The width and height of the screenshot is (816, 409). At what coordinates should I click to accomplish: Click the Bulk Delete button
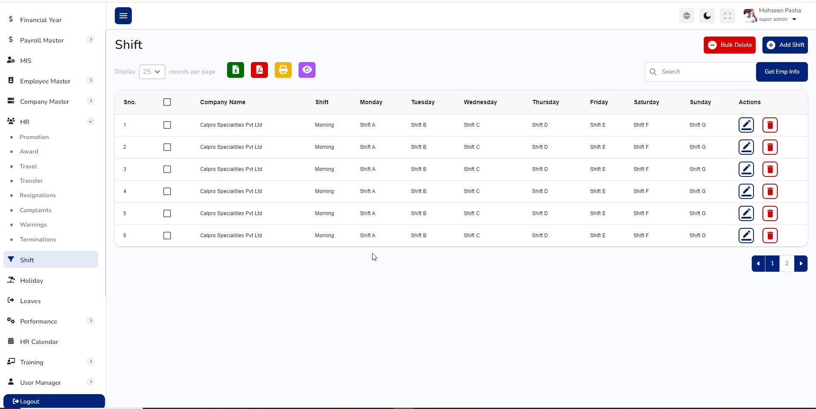click(730, 45)
